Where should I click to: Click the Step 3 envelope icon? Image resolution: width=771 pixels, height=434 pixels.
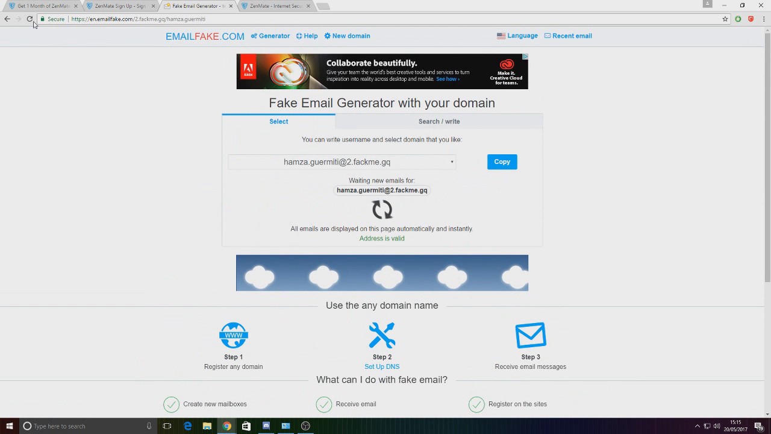[531, 336]
